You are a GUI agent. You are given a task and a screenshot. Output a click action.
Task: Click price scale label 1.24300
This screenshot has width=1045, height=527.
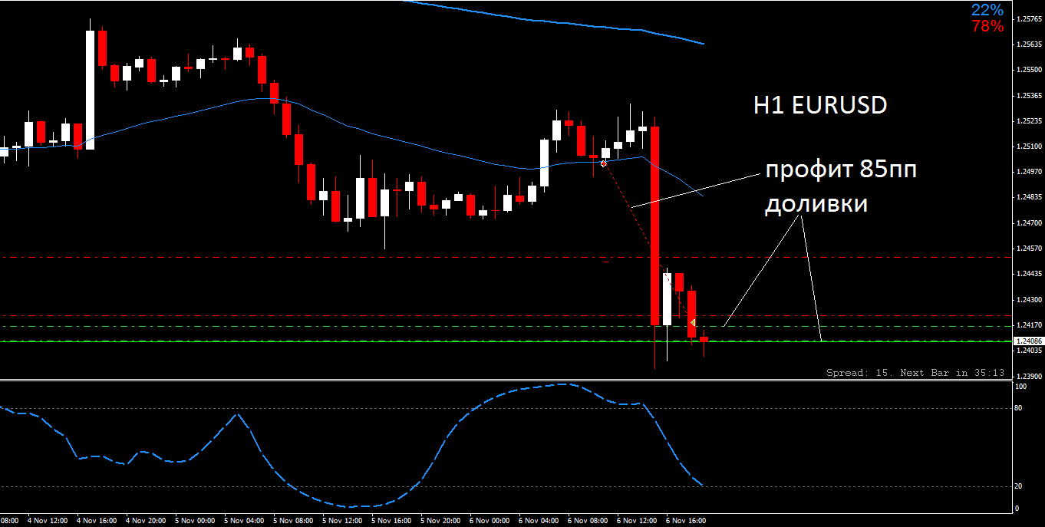pyautogui.click(x=1028, y=299)
